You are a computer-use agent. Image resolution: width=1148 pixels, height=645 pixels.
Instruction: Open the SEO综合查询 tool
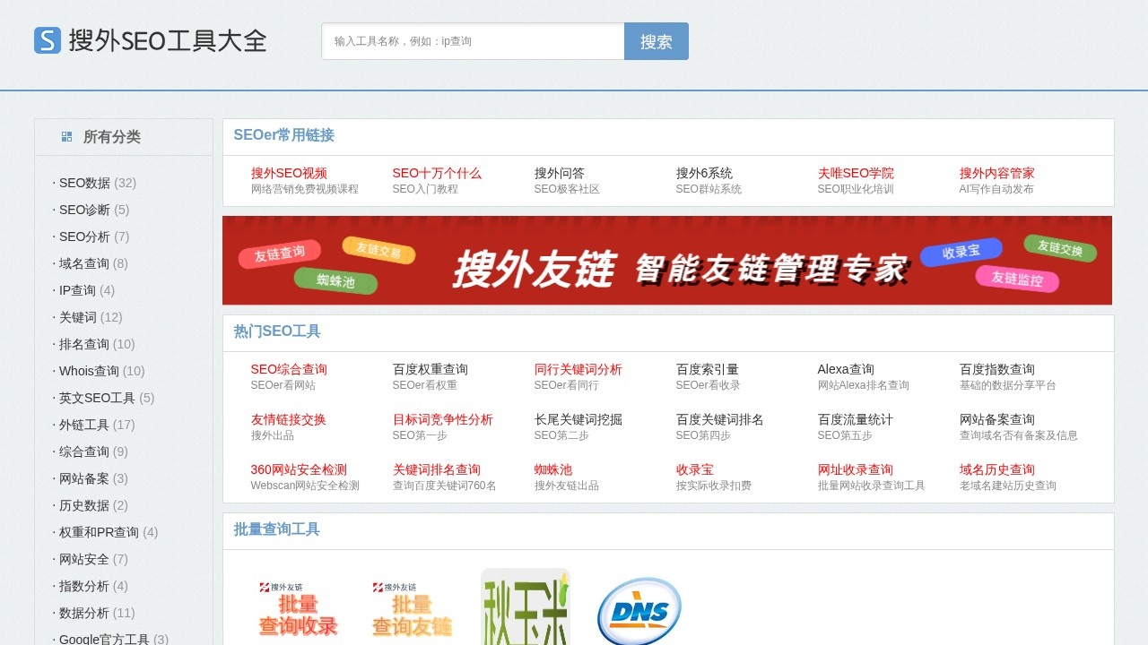point(289,369)
